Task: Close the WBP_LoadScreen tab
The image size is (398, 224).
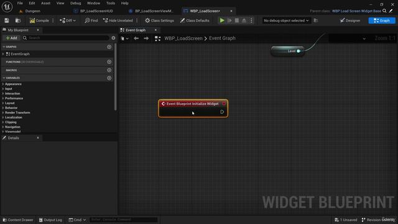Action: point(231,11)
